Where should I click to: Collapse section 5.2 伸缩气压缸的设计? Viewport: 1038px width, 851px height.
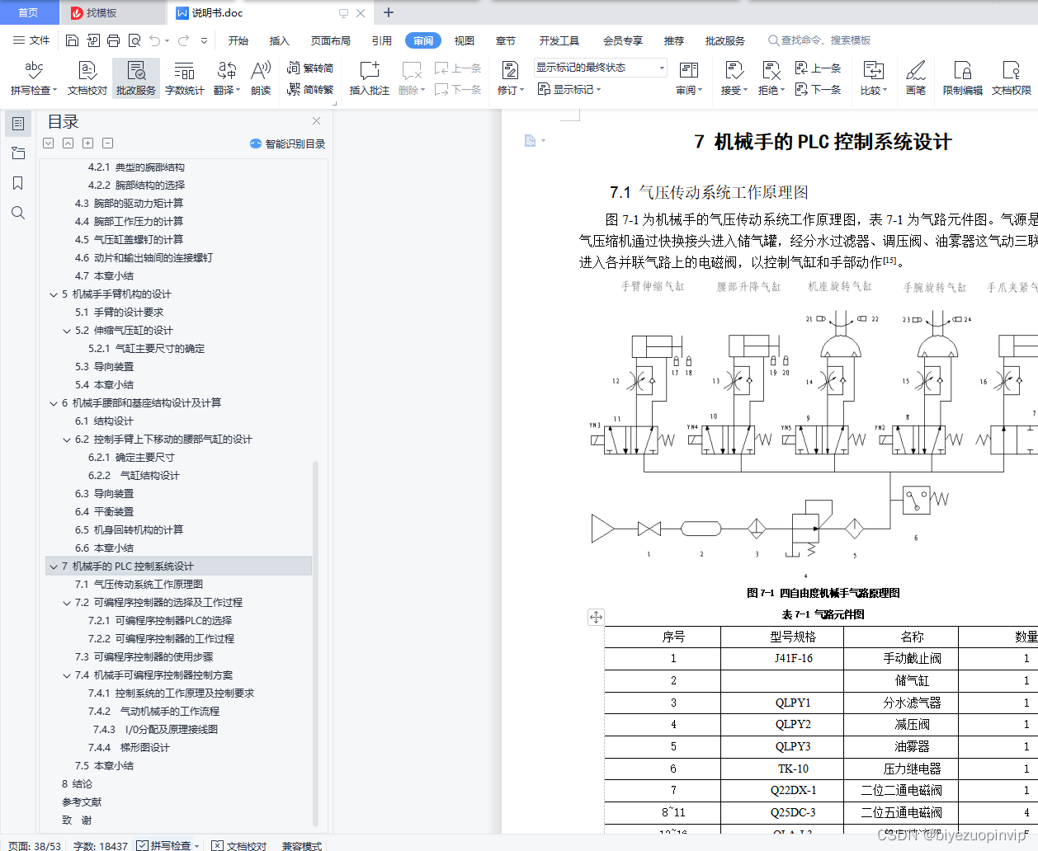point(67,331)
